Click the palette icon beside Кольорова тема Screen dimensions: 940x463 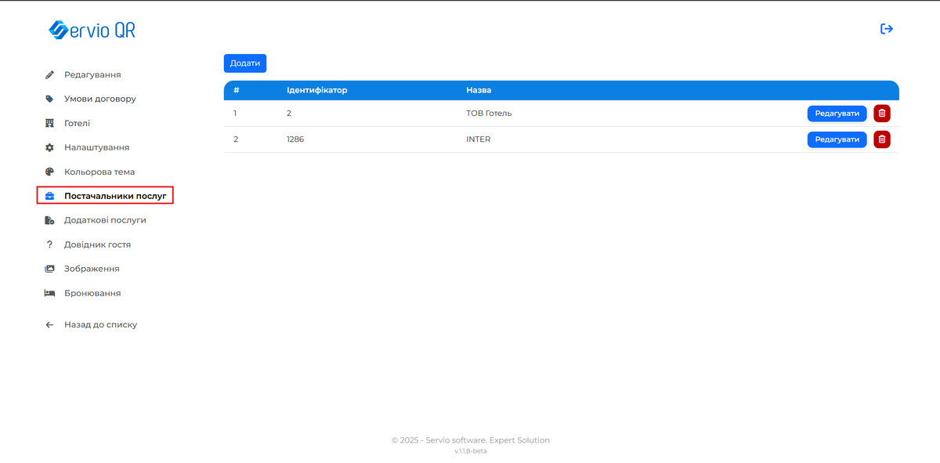[x=49, y=172]
